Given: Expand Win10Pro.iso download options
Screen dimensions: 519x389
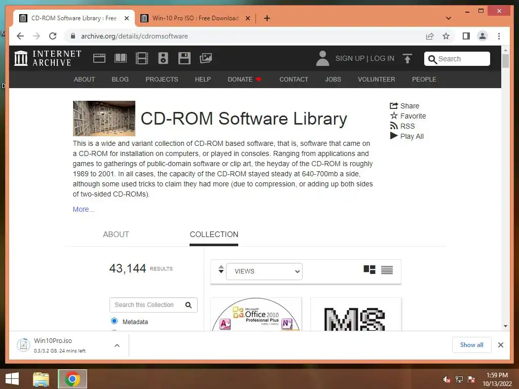Looking at the screenshot, I should [117, 345].
